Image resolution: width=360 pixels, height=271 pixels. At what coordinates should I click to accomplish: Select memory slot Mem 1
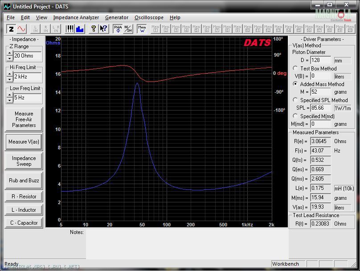coord(155,29)
